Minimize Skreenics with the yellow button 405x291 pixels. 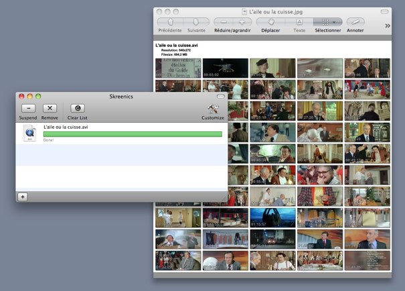tap(30, 97)
